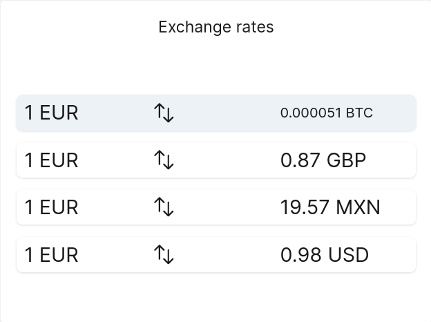Image resolution: width=431 pixels, height=322 pixels.
Task: Click the 1 EUR label in the MXN row
Action: click(51, 207)
